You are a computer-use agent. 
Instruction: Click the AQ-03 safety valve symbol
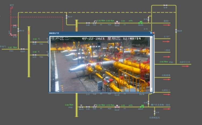click(x=81, y=106)
